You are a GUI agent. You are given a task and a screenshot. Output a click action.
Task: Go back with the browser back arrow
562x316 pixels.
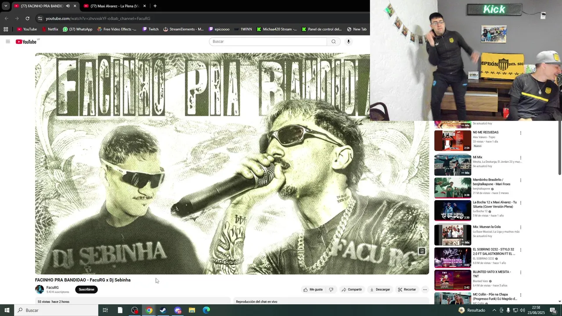coord(6,18)
